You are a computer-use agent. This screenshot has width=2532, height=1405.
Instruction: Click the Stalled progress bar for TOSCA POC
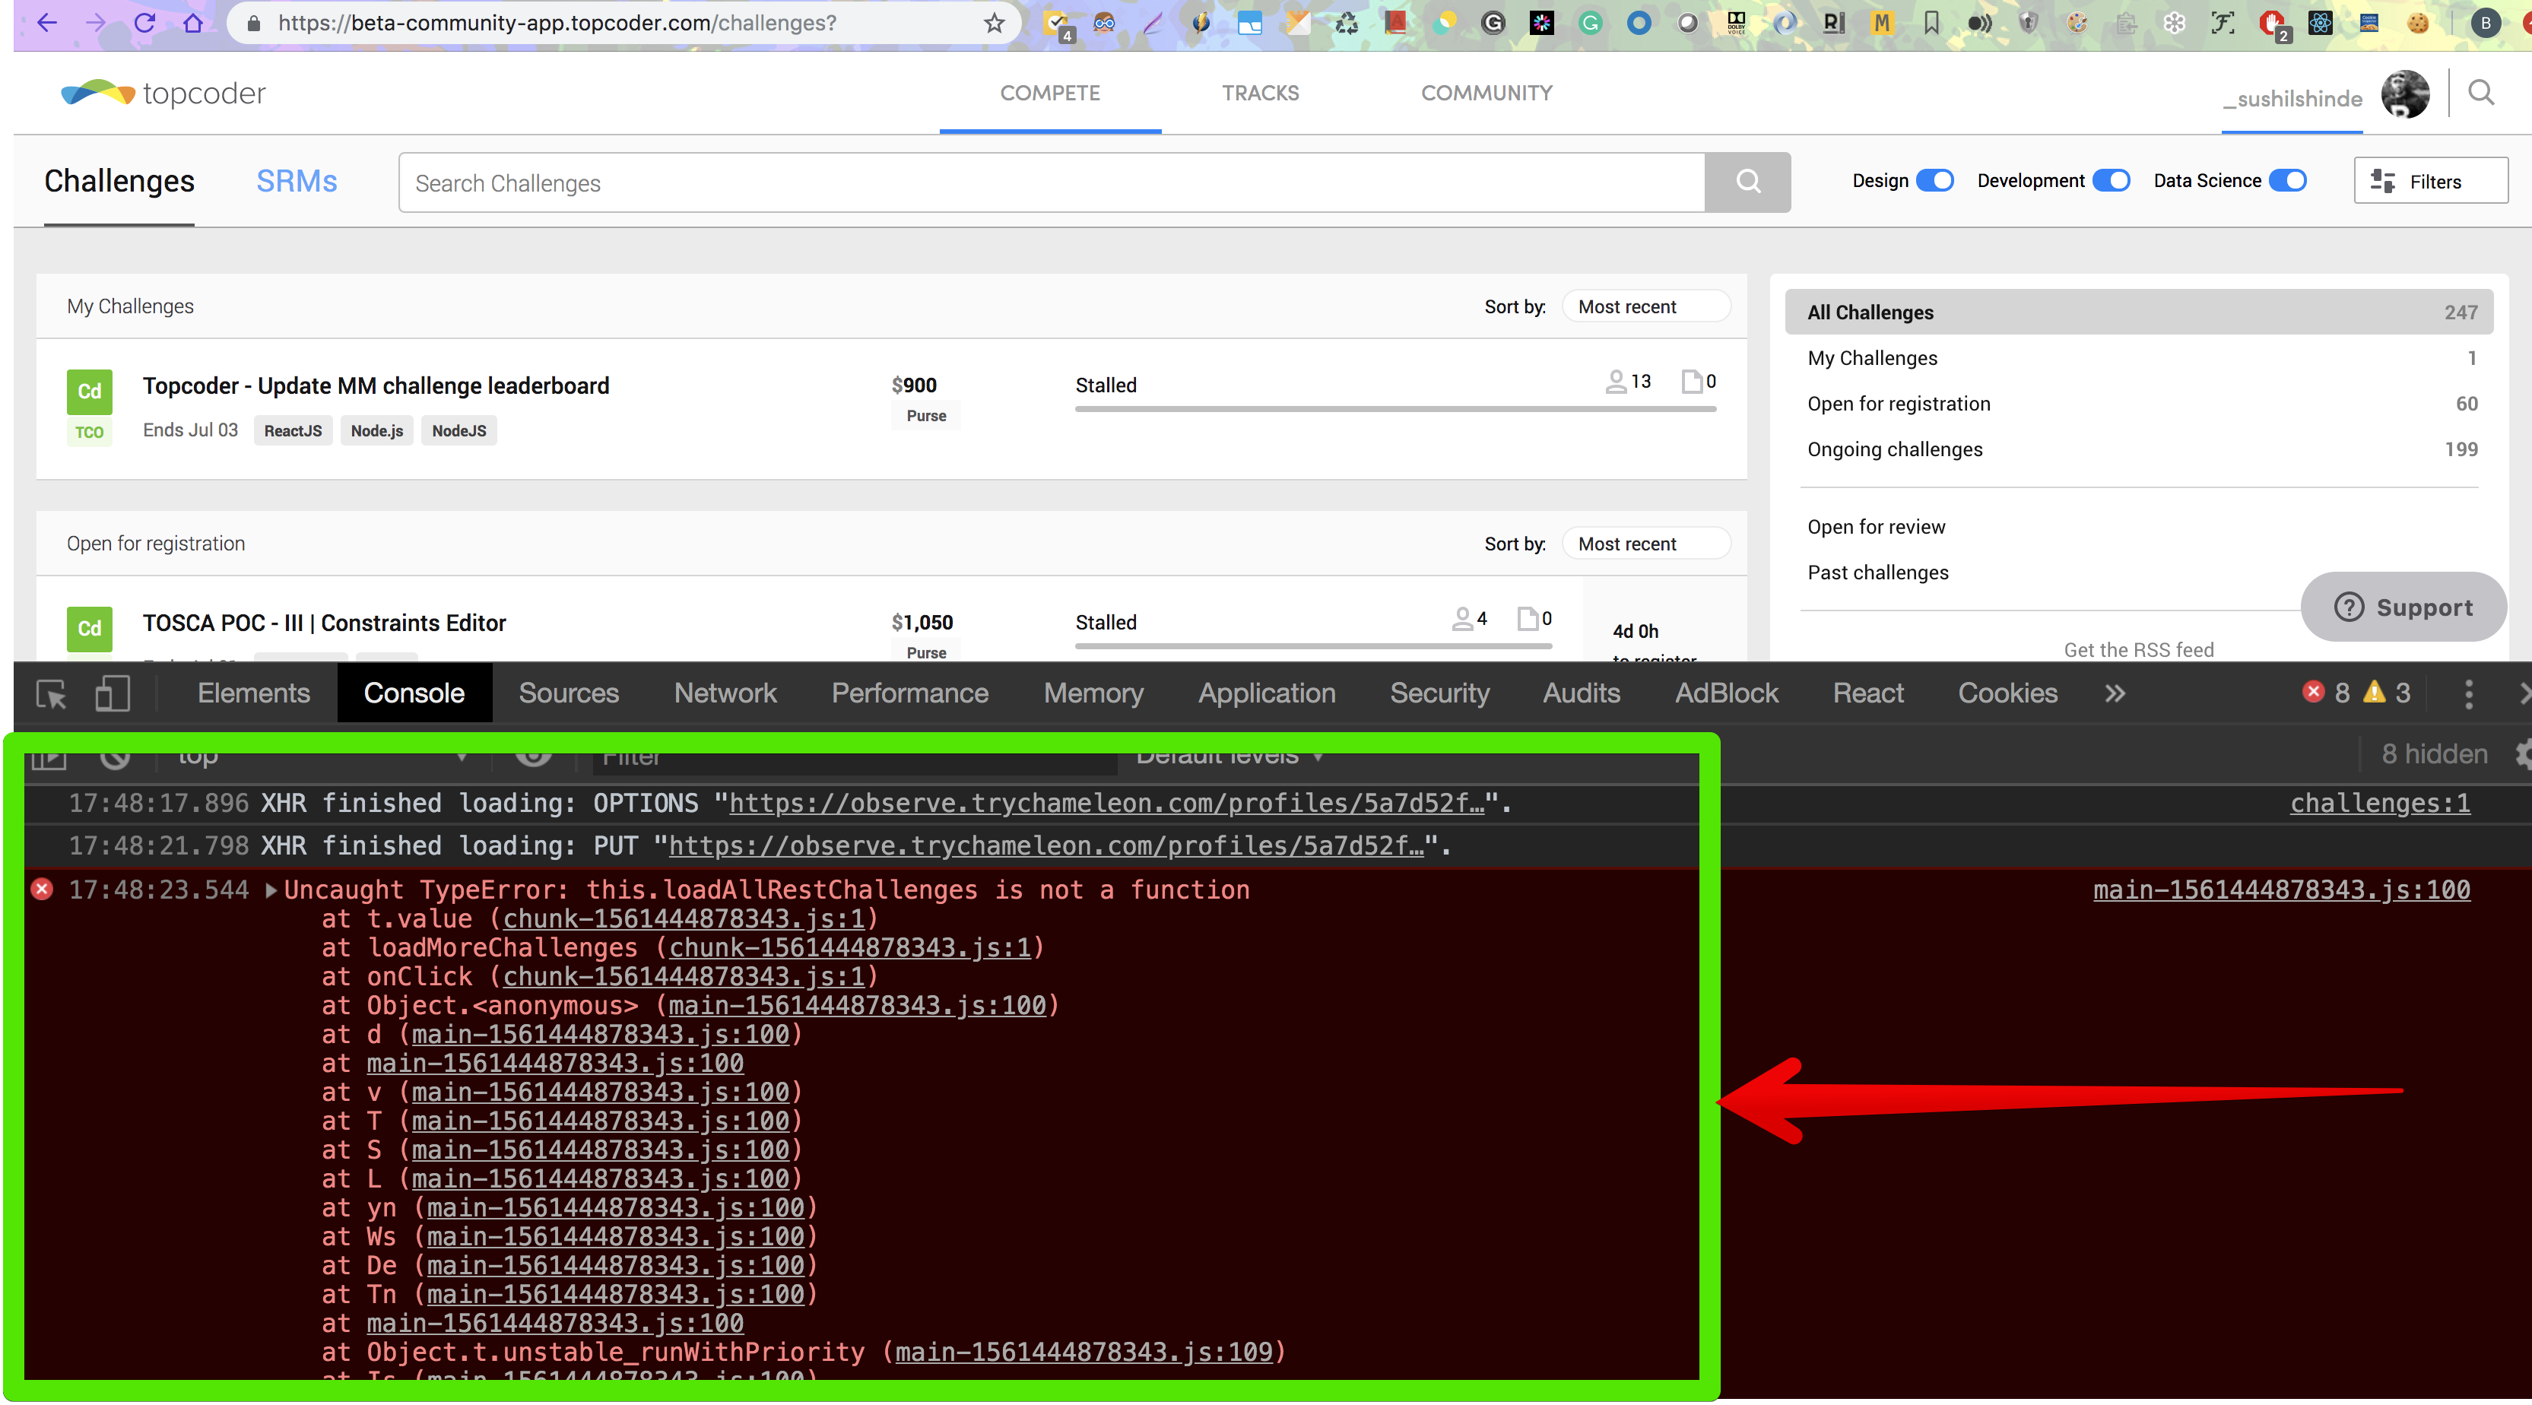(x=1313, y=645)
